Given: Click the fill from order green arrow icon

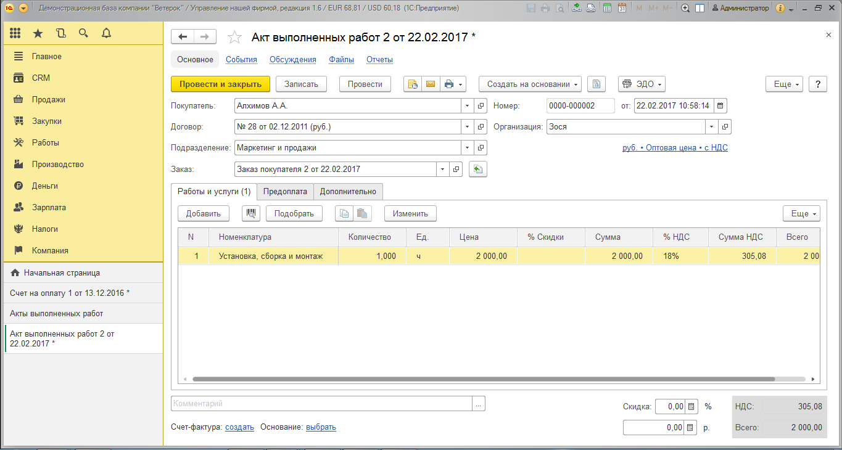Looking at the screenshot, I should tap(477, 170).
